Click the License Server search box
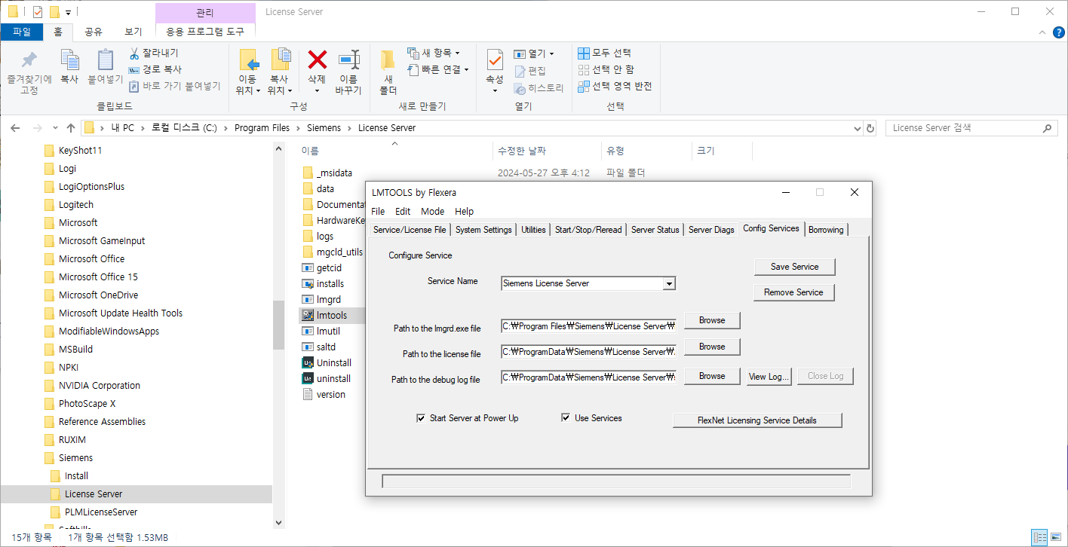This screenshot has height=547, width=1068. point(971,128)
